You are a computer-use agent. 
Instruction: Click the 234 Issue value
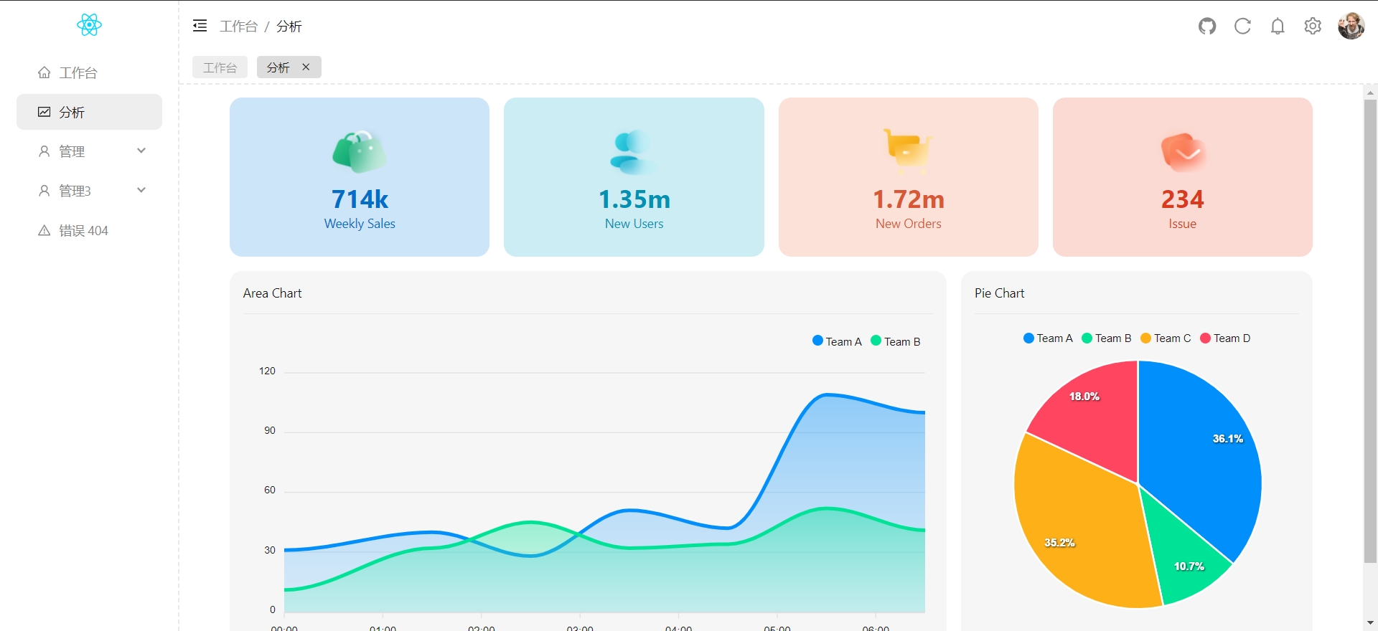click(x=1182, y=199)
